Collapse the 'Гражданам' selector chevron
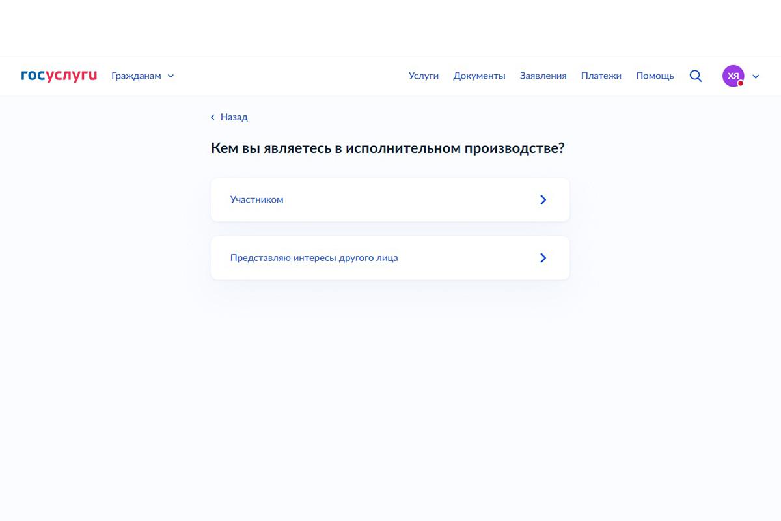Screen dimensions: 781x521 171,76
